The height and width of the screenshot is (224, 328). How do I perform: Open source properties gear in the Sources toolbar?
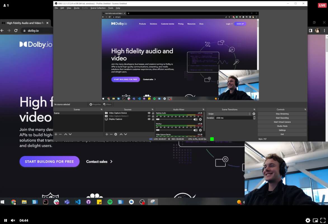(115, 134)
